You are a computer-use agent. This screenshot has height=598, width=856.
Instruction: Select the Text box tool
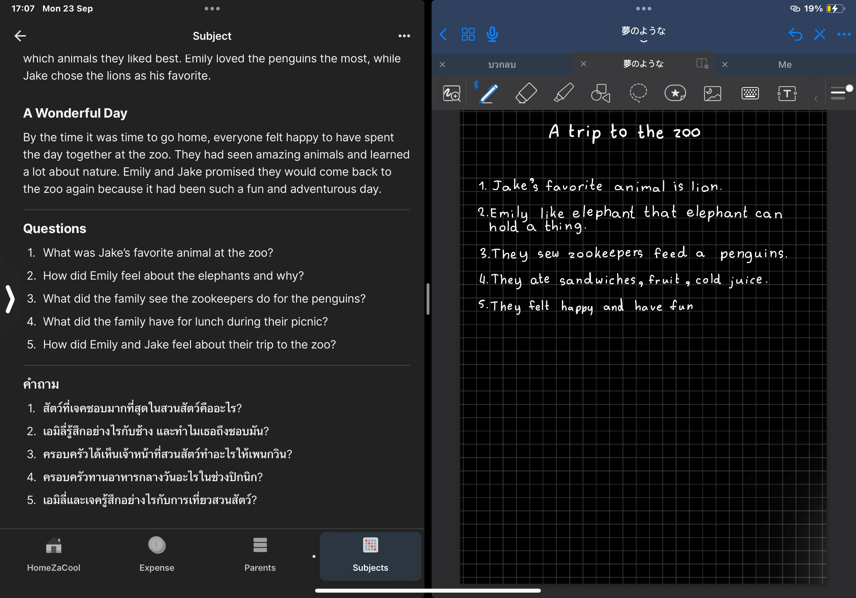pyautogui.click(x=787, y=93)
